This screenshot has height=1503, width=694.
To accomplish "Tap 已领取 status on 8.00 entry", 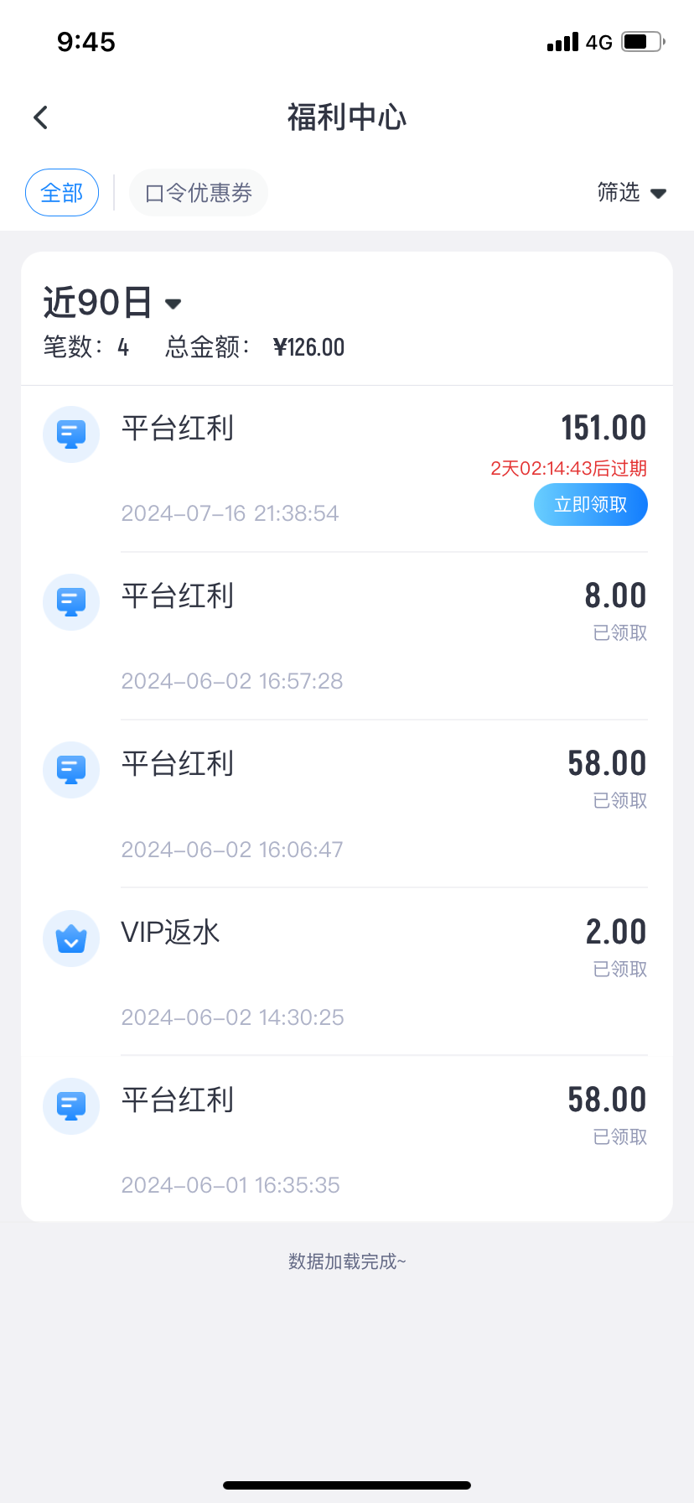I will coord(620,633).
